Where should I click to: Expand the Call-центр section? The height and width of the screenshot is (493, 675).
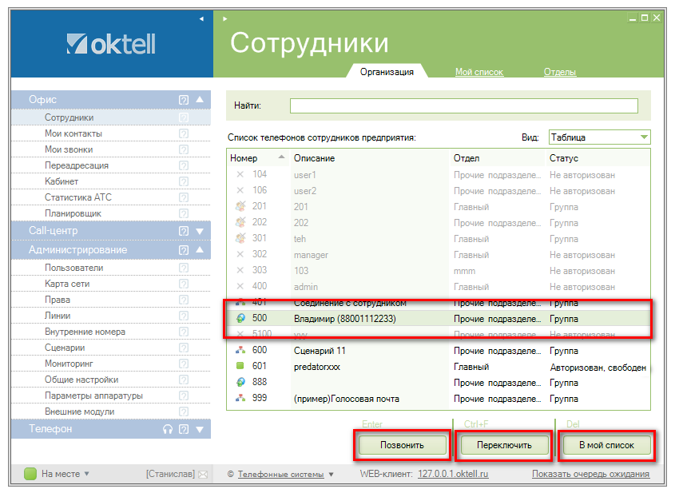coord(200,231)
